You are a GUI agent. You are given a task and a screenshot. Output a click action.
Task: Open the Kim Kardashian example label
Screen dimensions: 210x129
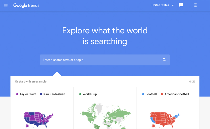[x=54, y=94]
